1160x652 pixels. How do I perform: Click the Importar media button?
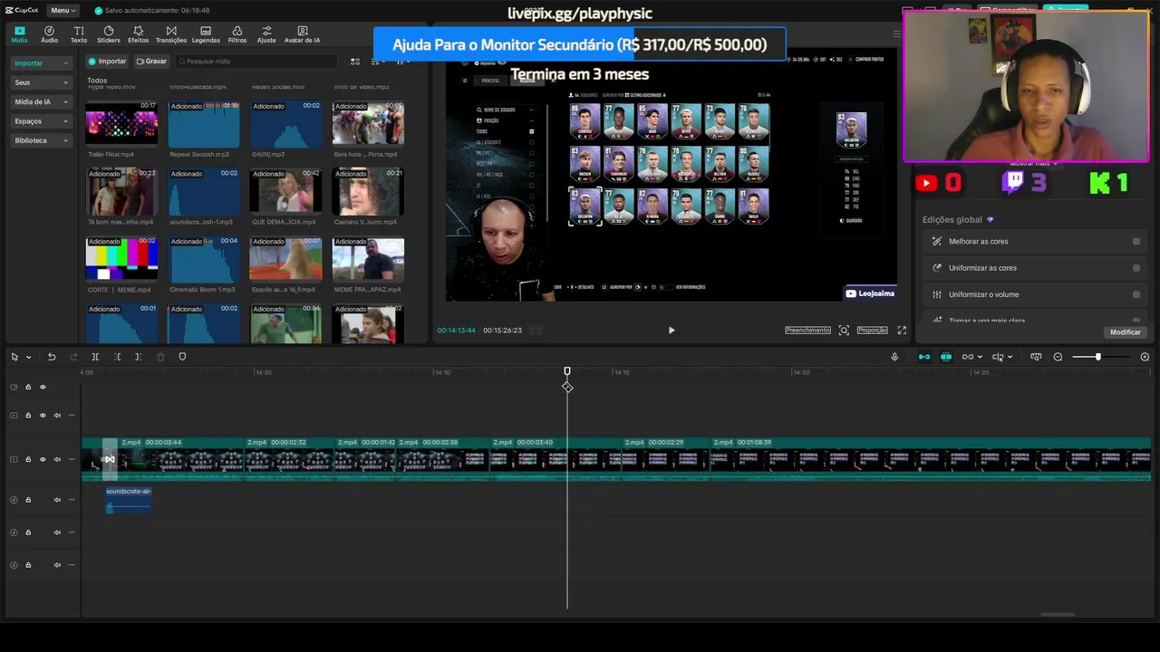coord(108,62)
